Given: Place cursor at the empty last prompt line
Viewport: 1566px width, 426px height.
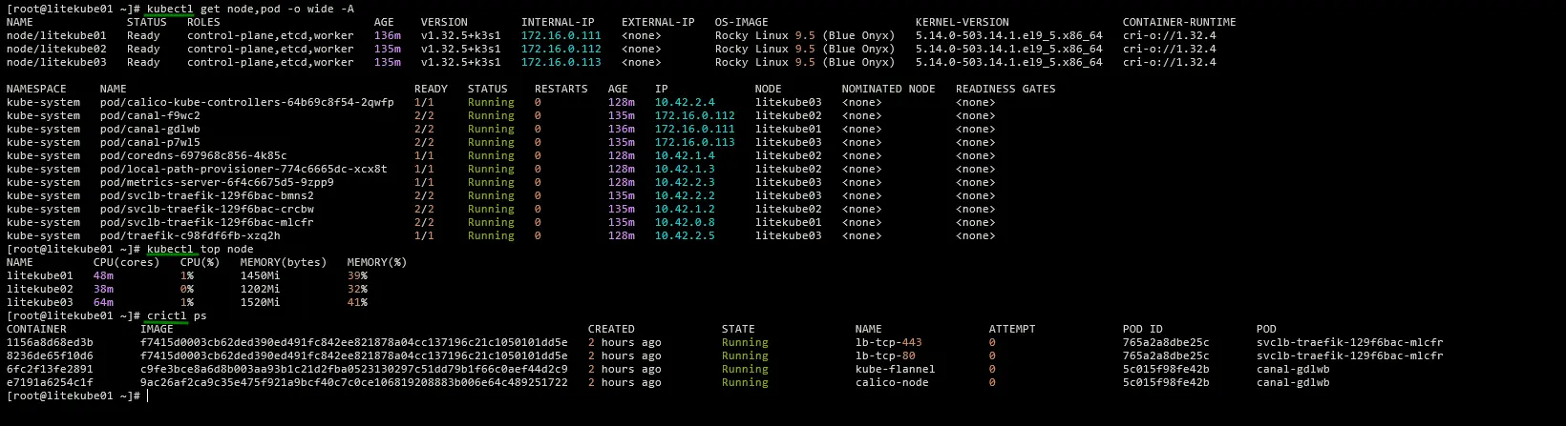Looking at the screenshot, I should click(148, 396).
